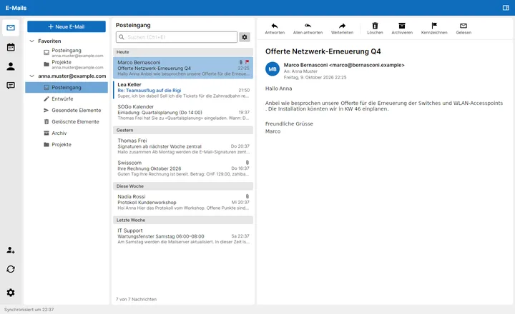
Task: Open the Contacts person icon
Action: coord(11,66)
